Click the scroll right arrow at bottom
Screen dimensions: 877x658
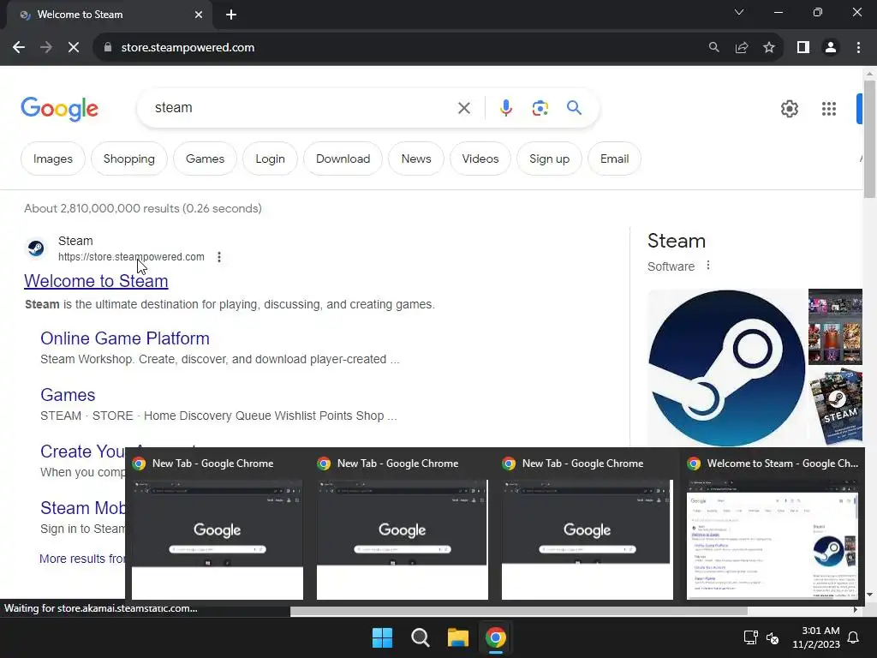click(856, 610)
